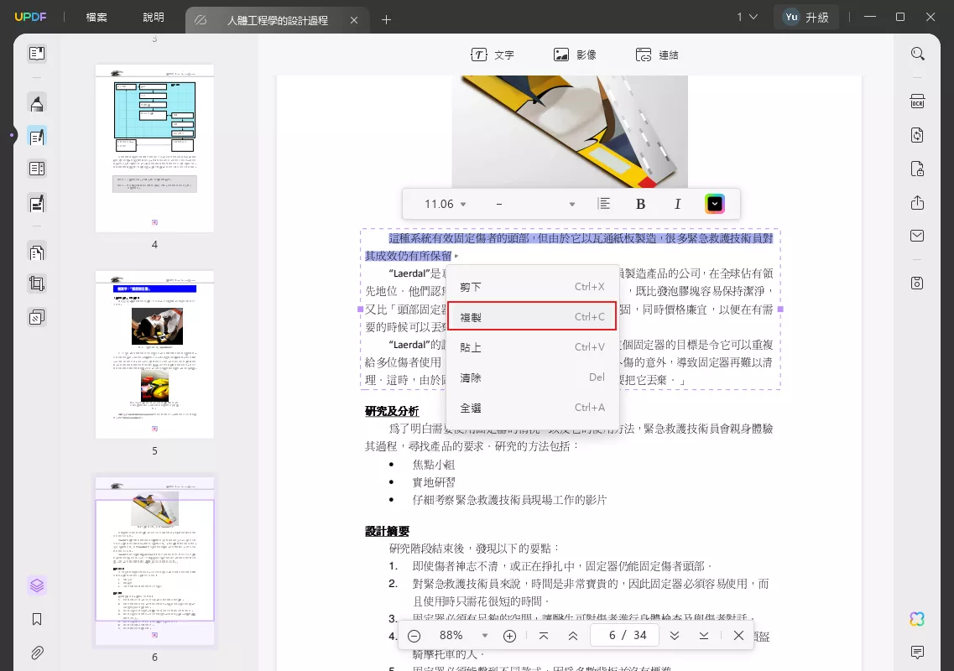Open the attachments panel via paperclip icon

[36, 653]
